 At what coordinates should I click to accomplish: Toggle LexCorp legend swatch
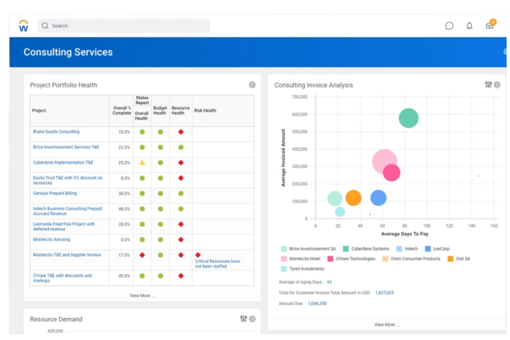coord(428,249)
